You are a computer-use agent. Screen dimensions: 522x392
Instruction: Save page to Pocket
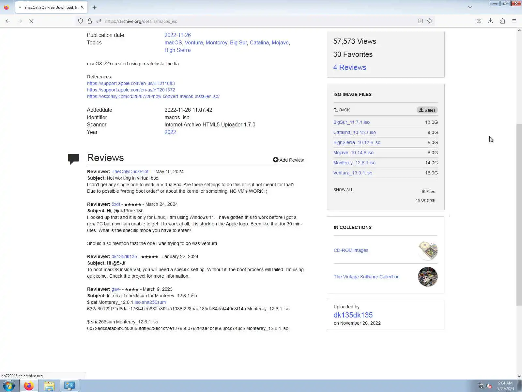pos(479,21)
